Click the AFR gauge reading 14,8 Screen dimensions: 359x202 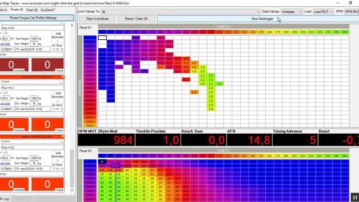point(249,140)
